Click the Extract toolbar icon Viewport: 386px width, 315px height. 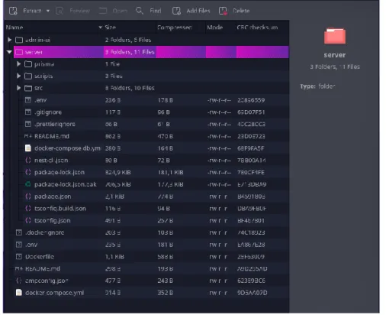pos(13,11)
